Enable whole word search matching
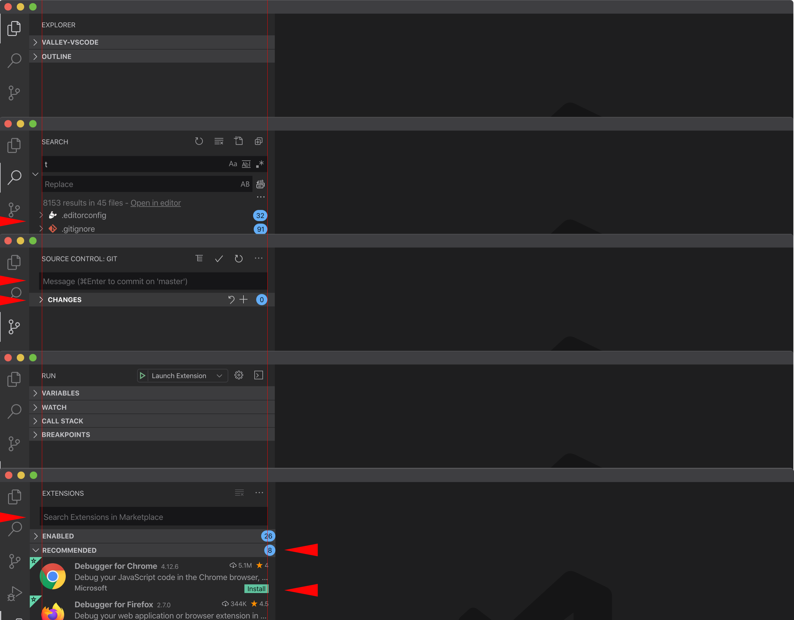794x620 pixels. tap(246, 164)
